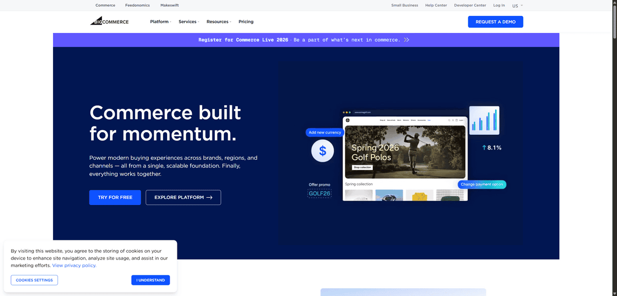617x296 pixels.
Task: Select the Sale tab in the storefront nav
Action: point(429,120)
